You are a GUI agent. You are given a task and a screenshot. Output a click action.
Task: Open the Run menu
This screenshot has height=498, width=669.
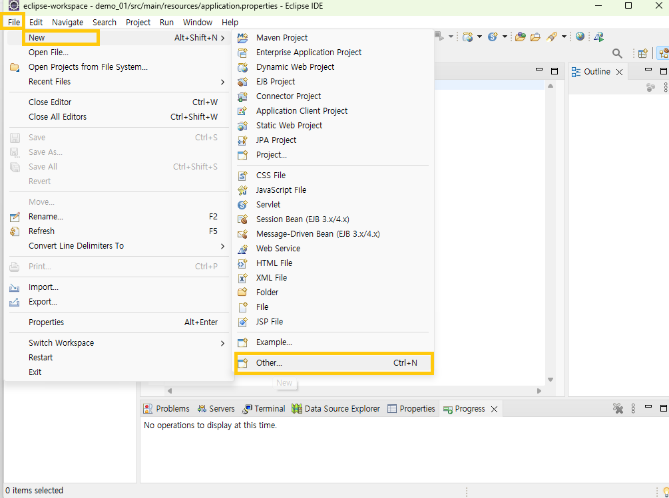166,23
